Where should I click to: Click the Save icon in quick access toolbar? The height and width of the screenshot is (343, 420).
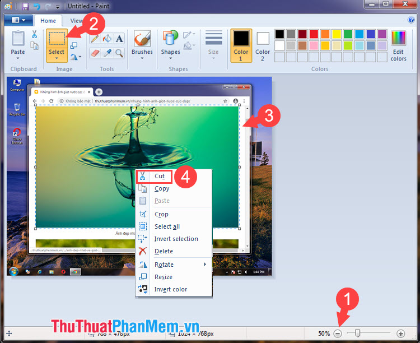coord(25,6)
